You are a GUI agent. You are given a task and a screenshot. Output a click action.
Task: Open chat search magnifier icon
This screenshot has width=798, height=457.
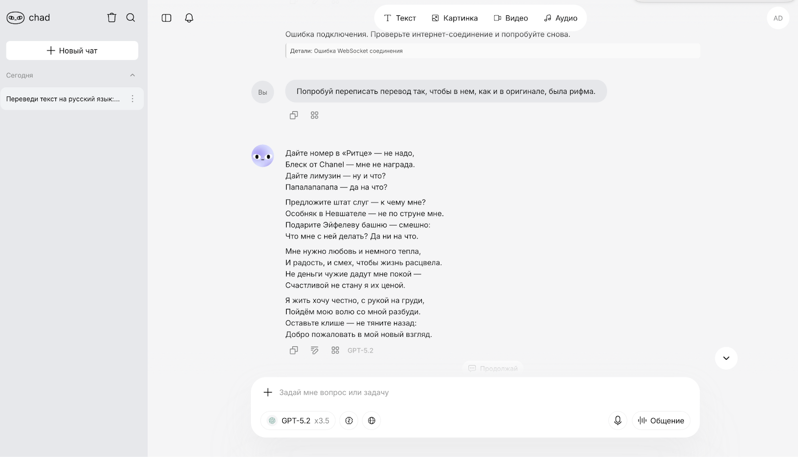(x=131, y=18)
